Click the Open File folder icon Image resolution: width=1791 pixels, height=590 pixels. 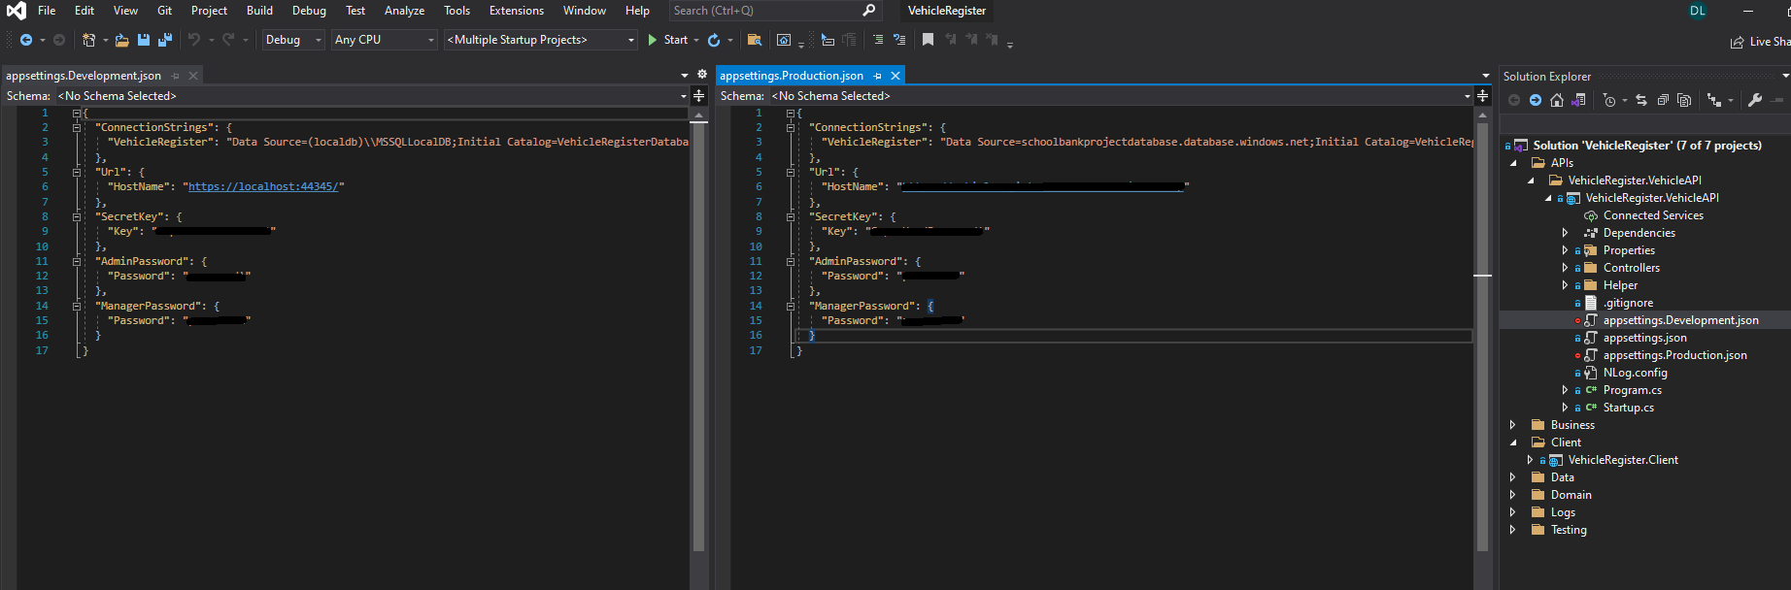121,40
